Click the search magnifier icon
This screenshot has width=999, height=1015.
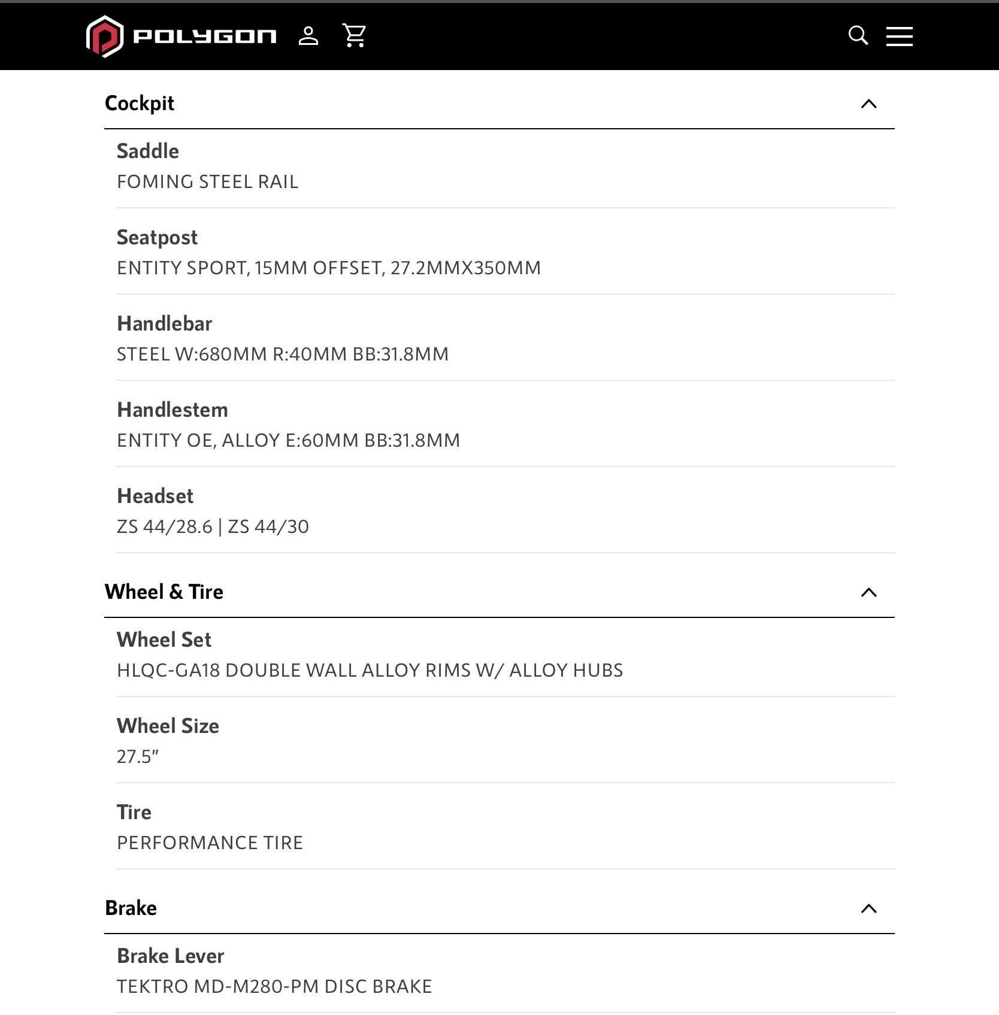pos(858,36)
